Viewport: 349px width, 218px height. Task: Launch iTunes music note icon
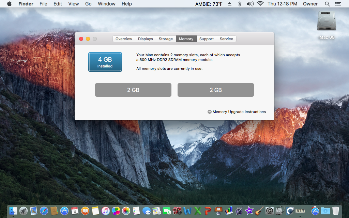[x=106, y=211]
